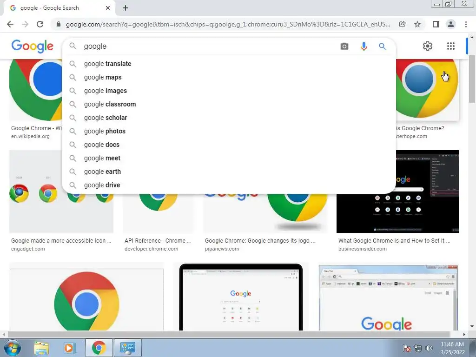Click the developer.chrome.com source text
This screenshot has width=476, height=357.
(x=151, y=249)
